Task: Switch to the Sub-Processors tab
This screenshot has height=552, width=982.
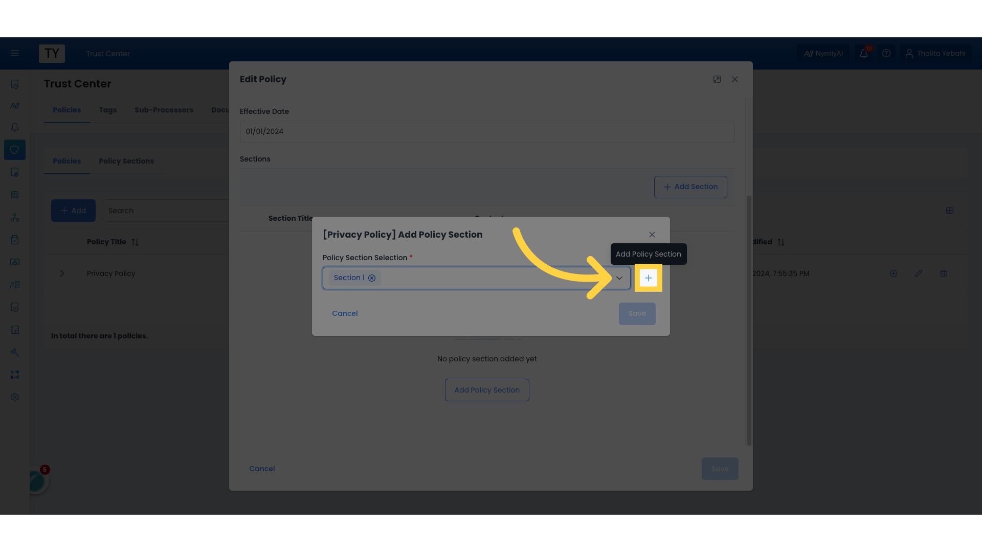Action: [x=164, y=110]
